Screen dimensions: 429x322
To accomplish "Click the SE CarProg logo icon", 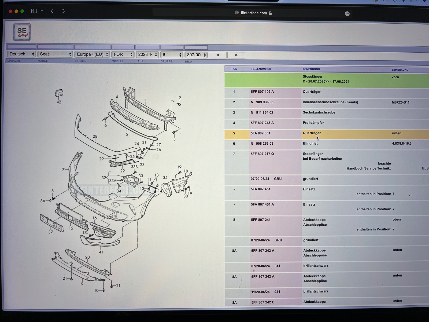I will click(22, 32).
